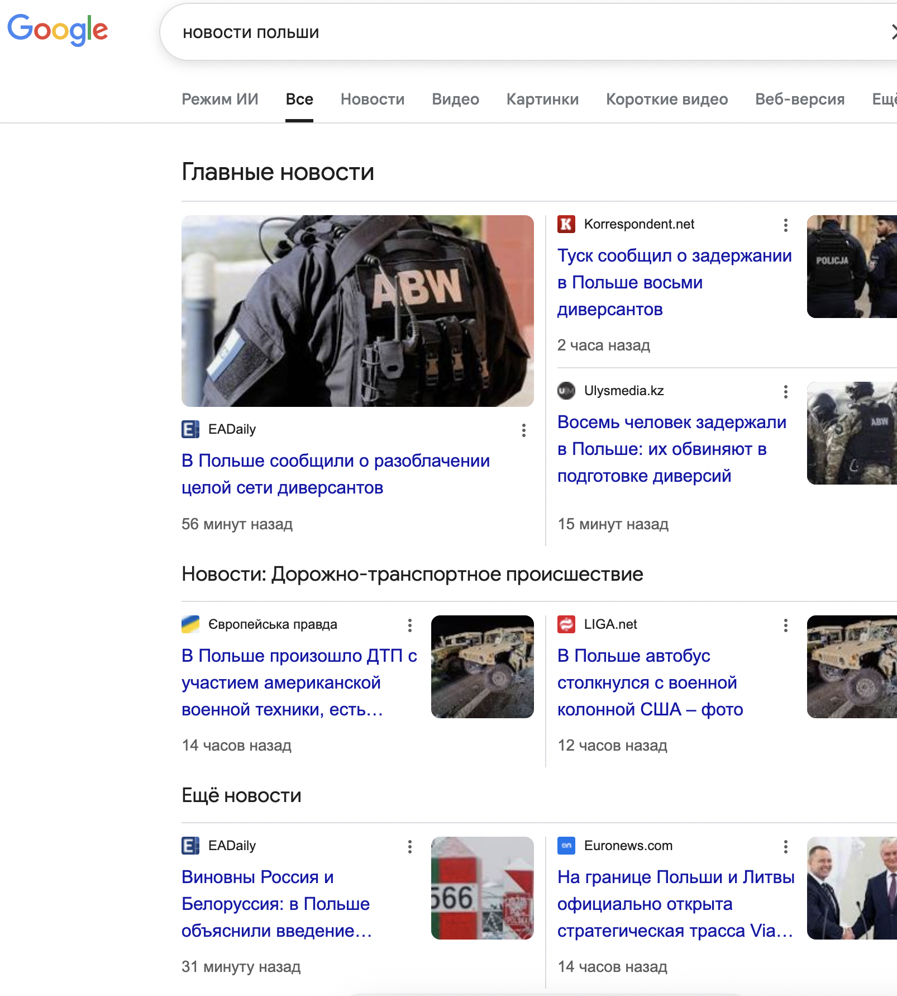Screen dimensions: 897x996
Task: Click the Google logo
Action: click(58, 30)
